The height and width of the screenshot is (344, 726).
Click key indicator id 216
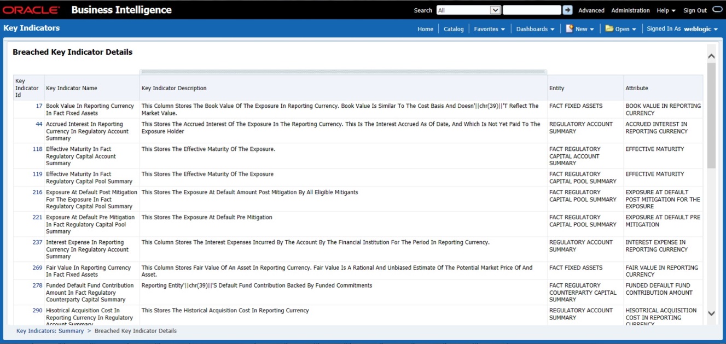pos(37,192)
